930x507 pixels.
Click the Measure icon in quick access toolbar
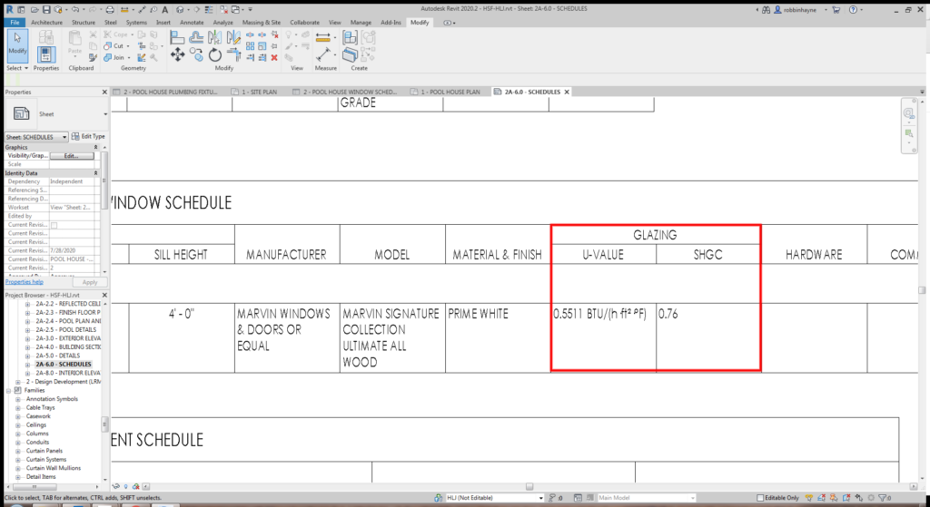click(124, 9)
